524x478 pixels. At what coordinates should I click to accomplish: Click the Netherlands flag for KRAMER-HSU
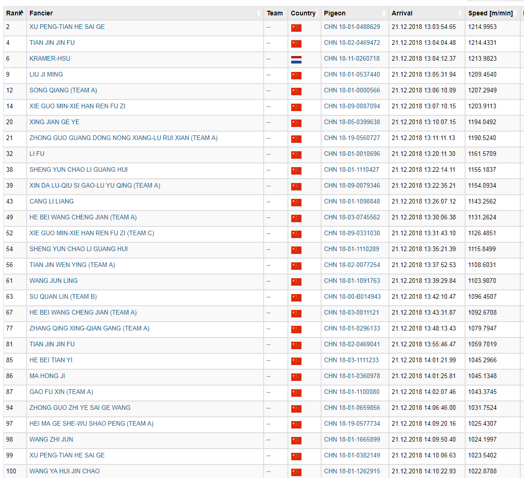tap(296, 60)
